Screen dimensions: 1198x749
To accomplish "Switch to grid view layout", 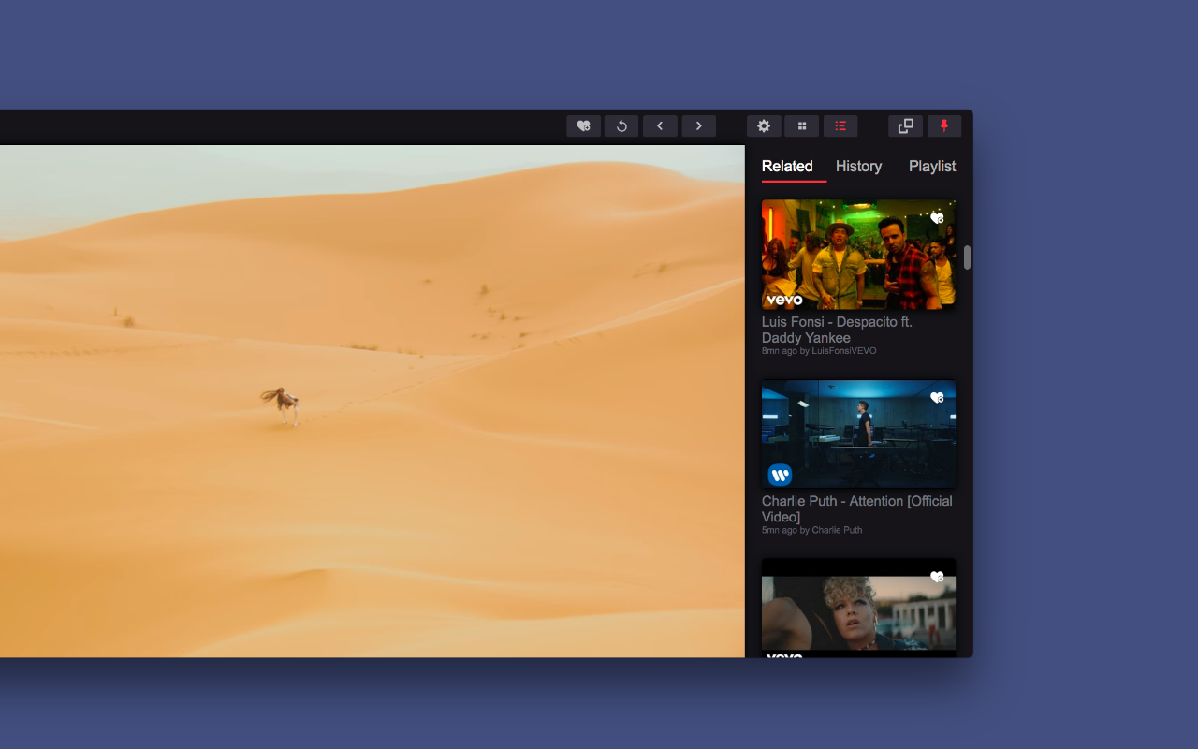I will tap(801, 125).
